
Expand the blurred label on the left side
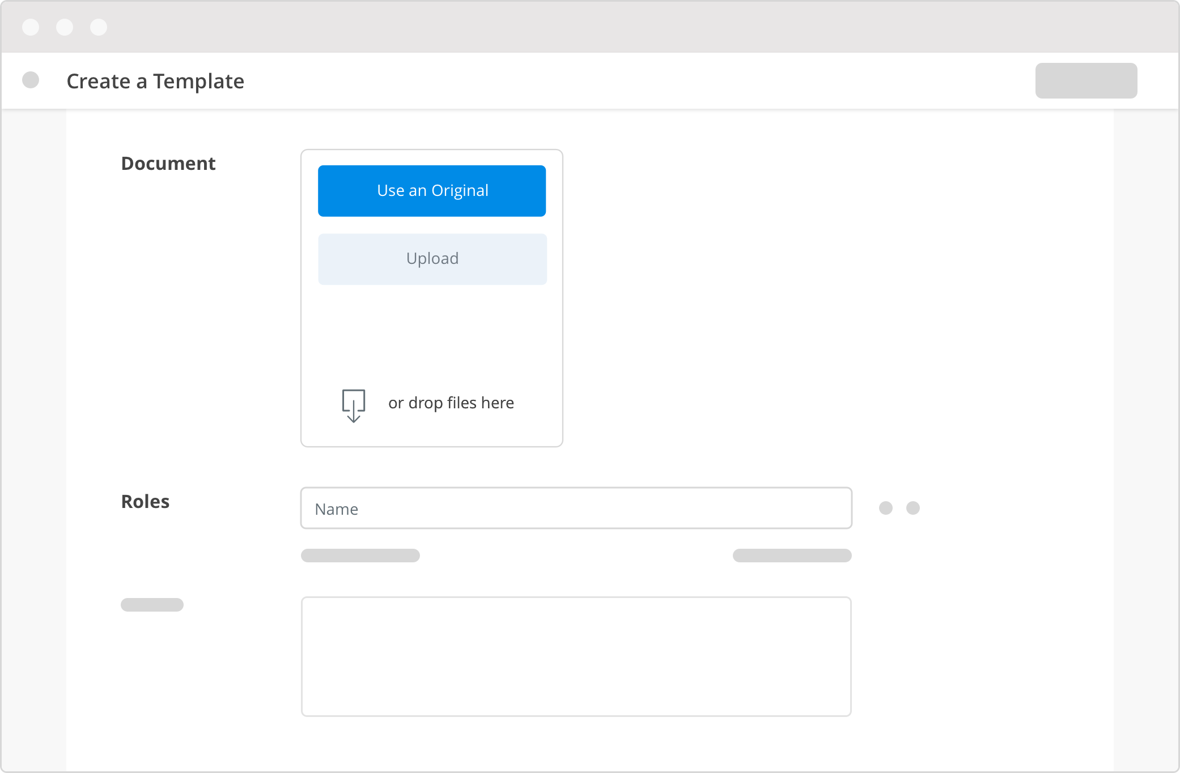pos(153,604)
